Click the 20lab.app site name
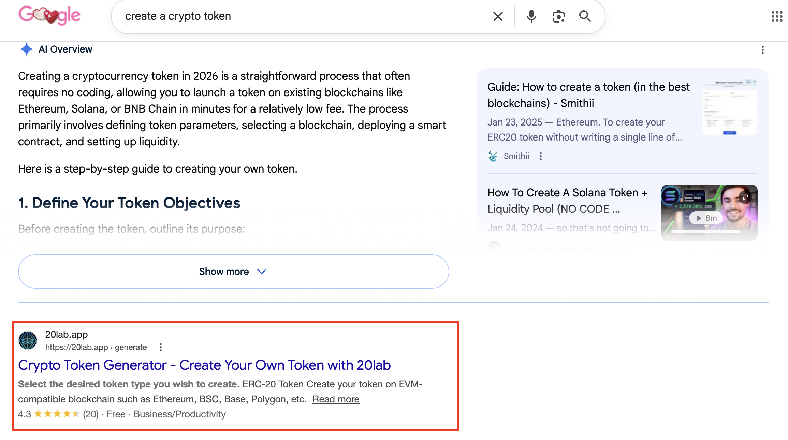This screenshot has width=788, height=440. (x=67, y=334)
